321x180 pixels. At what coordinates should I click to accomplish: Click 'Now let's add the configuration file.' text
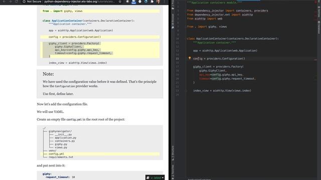[62, 104]
